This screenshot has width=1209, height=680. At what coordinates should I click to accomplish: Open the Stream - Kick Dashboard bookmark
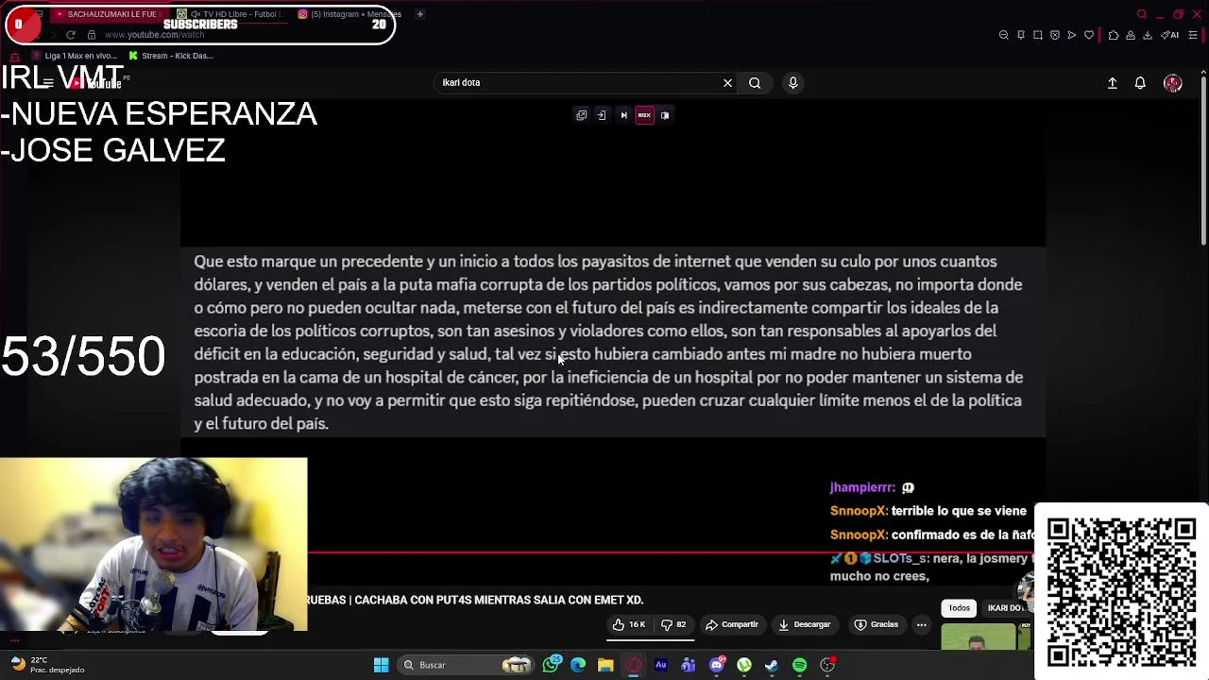point(171,56)
